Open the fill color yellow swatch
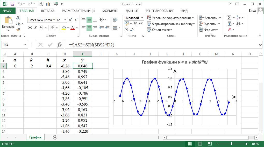The width and height of the screenshot is (264, 147). (64, 28)
